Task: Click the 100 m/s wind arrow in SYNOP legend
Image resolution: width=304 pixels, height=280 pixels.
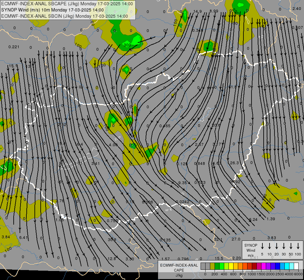Action: tap(298, 246)
